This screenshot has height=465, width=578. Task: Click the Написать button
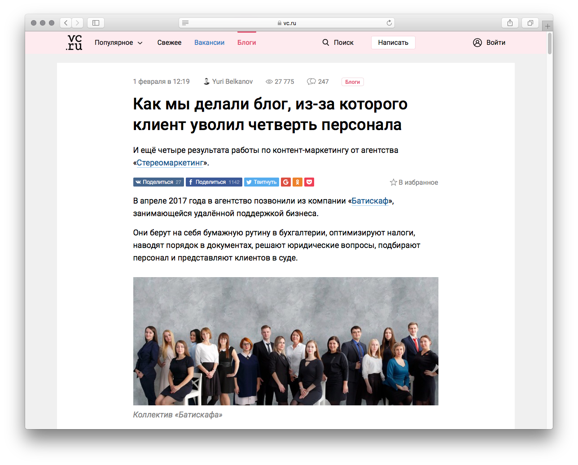click(x=393, y=43)
